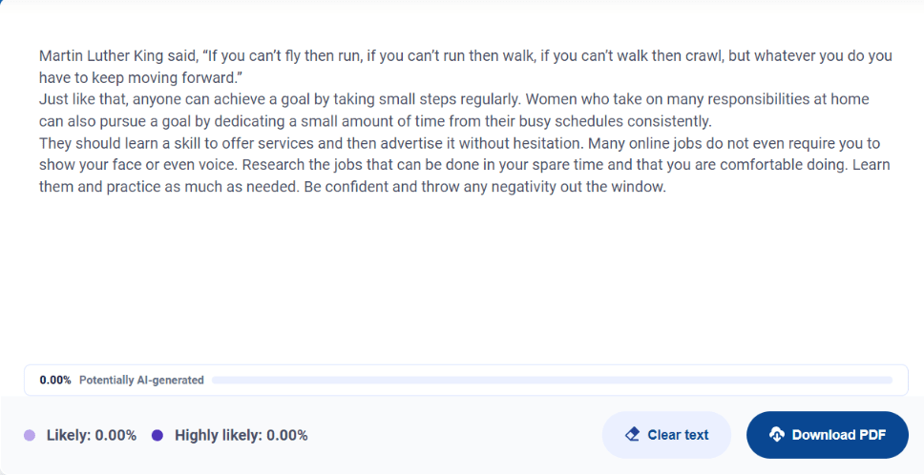Click the "Likely: 0.00%" result text
The height and width of the screenshot is (475, 924).
89,436
